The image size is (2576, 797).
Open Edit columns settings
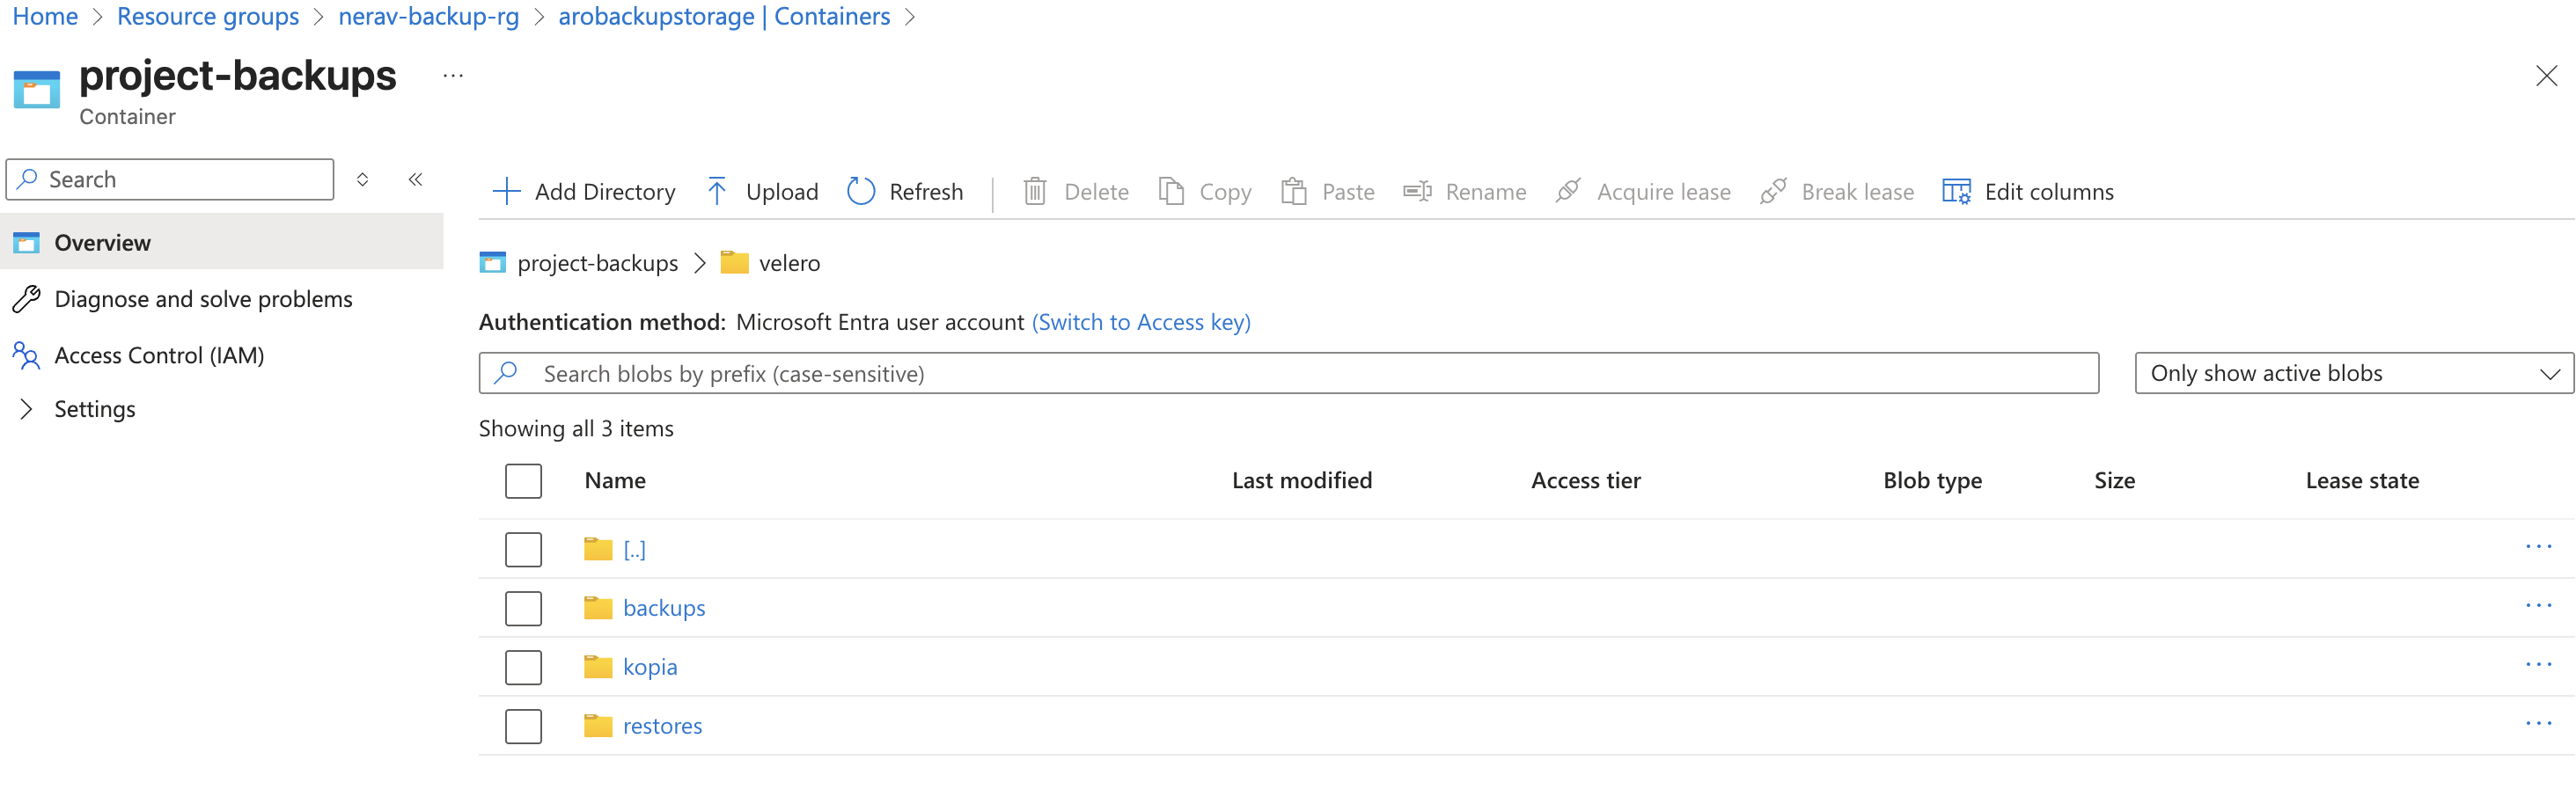[2027, 191]
